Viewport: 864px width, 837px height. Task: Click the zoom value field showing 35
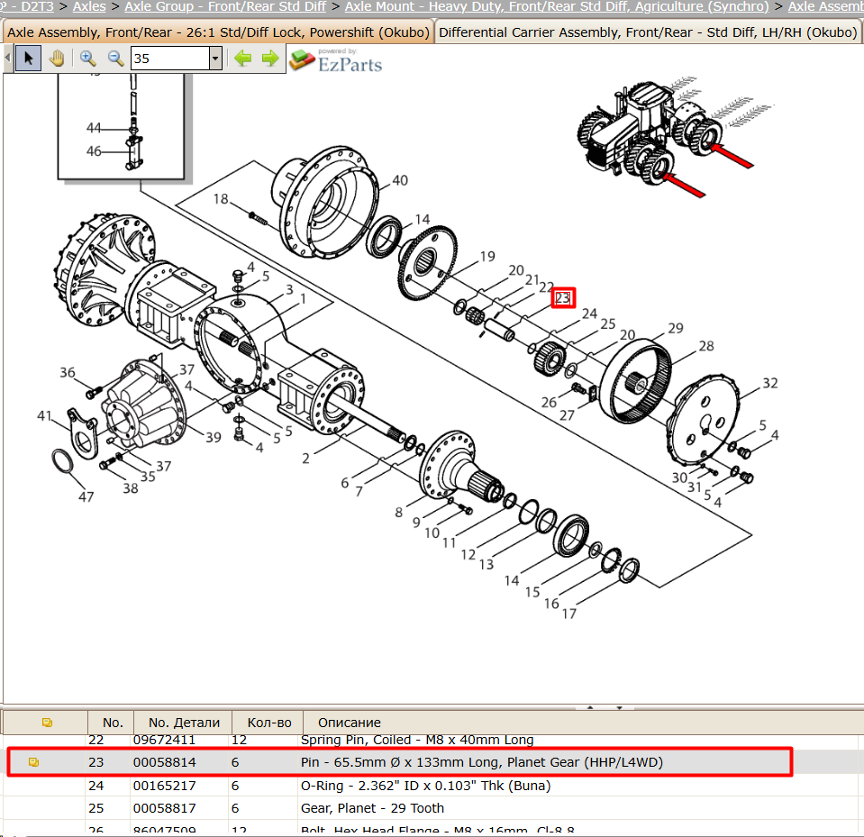170,58
